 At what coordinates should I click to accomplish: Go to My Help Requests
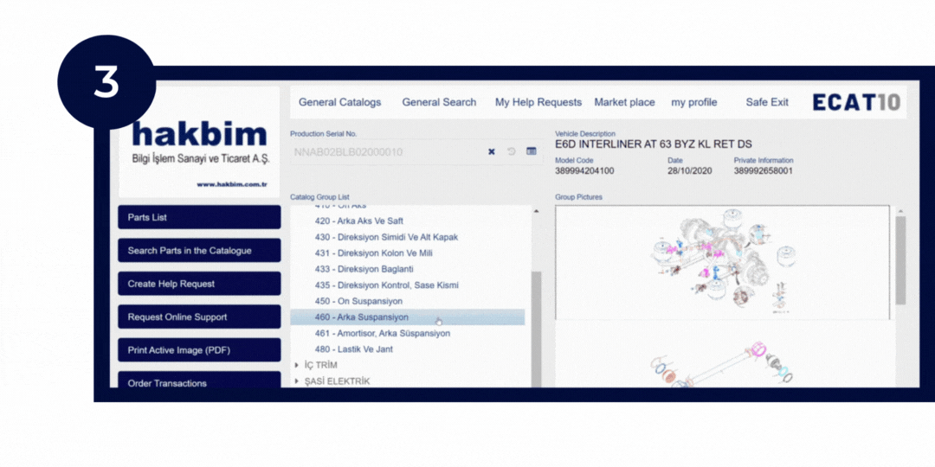pos(538,102)
